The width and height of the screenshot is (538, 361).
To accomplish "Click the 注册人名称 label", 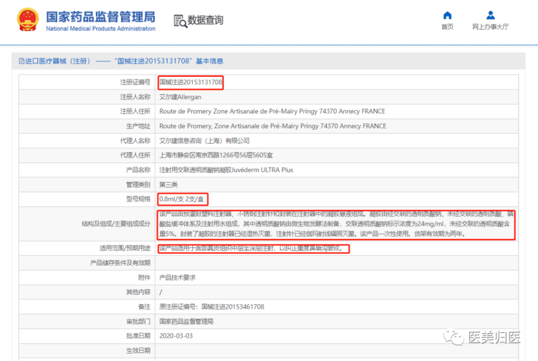I will click(135, 97).
